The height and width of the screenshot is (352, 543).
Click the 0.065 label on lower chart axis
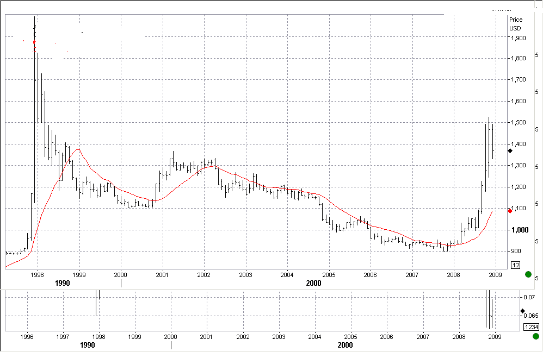(x=531, y=316)
